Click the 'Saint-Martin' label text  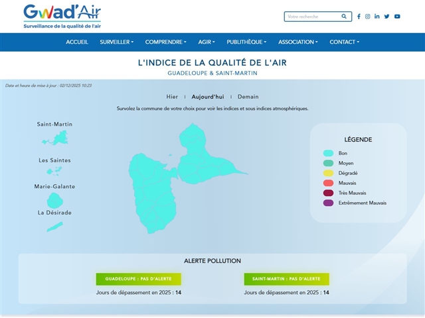[x=54, y=124]
